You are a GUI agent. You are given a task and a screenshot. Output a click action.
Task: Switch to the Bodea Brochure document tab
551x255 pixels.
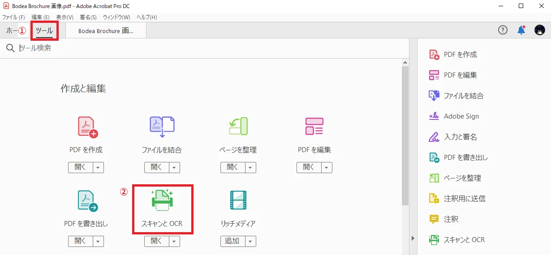point(106,31)
